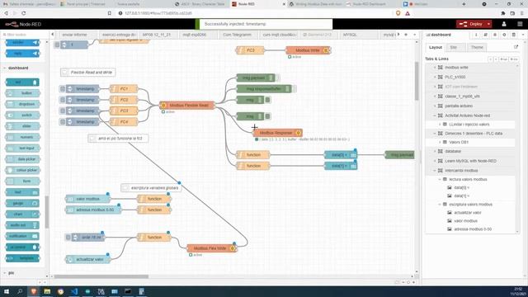Click the workspace horizontal scrollbar
The height and width of the screenshot is (297, 528).
pyautogui.click(x=101, y=277)
